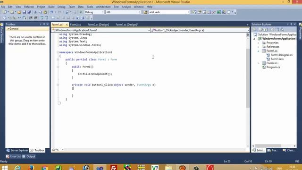Expand the References node in Solution Explorer
Image resolution: width=302 pixels, height=170 pixels.
click(259, 47)
